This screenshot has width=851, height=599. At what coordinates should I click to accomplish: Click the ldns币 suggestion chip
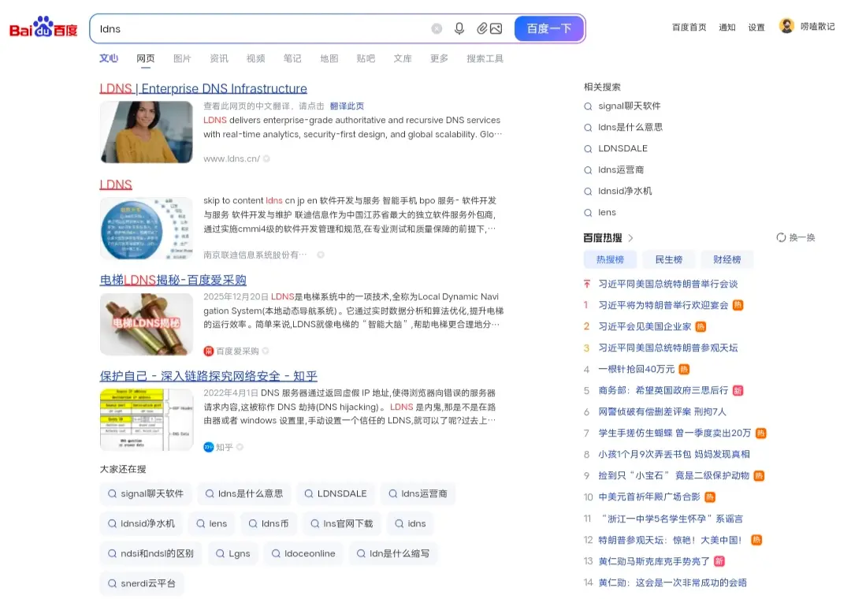(269, 523)
